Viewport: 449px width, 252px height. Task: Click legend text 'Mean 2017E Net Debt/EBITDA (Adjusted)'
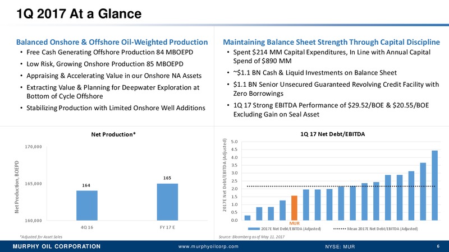(x=382, y=229)
